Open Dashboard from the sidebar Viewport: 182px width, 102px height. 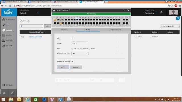tap(9, 20)
